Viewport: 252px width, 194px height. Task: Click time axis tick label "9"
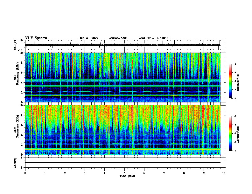tap(204, 173)
